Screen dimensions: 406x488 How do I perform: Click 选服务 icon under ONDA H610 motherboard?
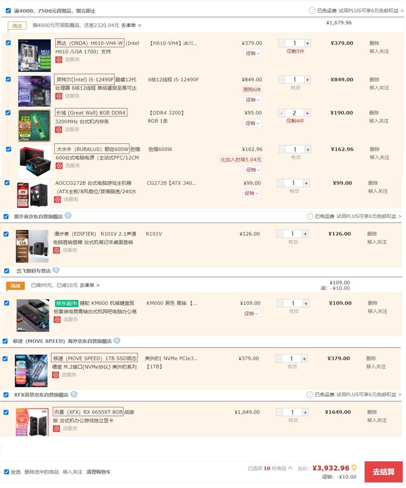(59, 59)
